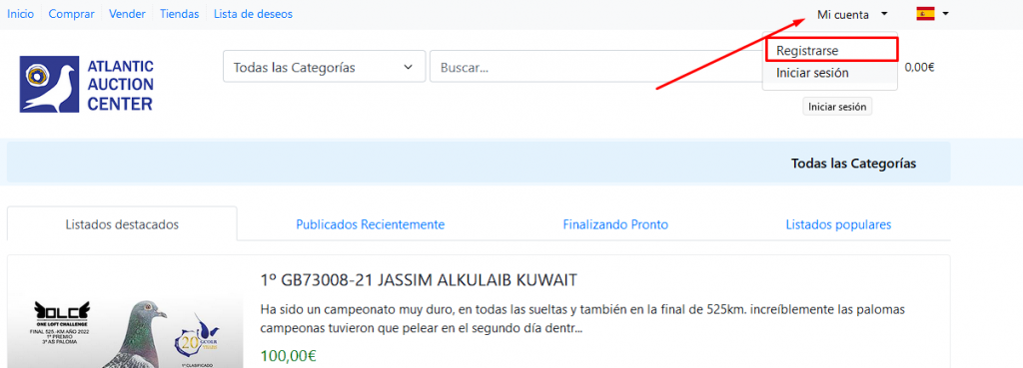The height and width of the screenshot is (368, 1023).
Task: Open the Vender page link
Action: 127,14
